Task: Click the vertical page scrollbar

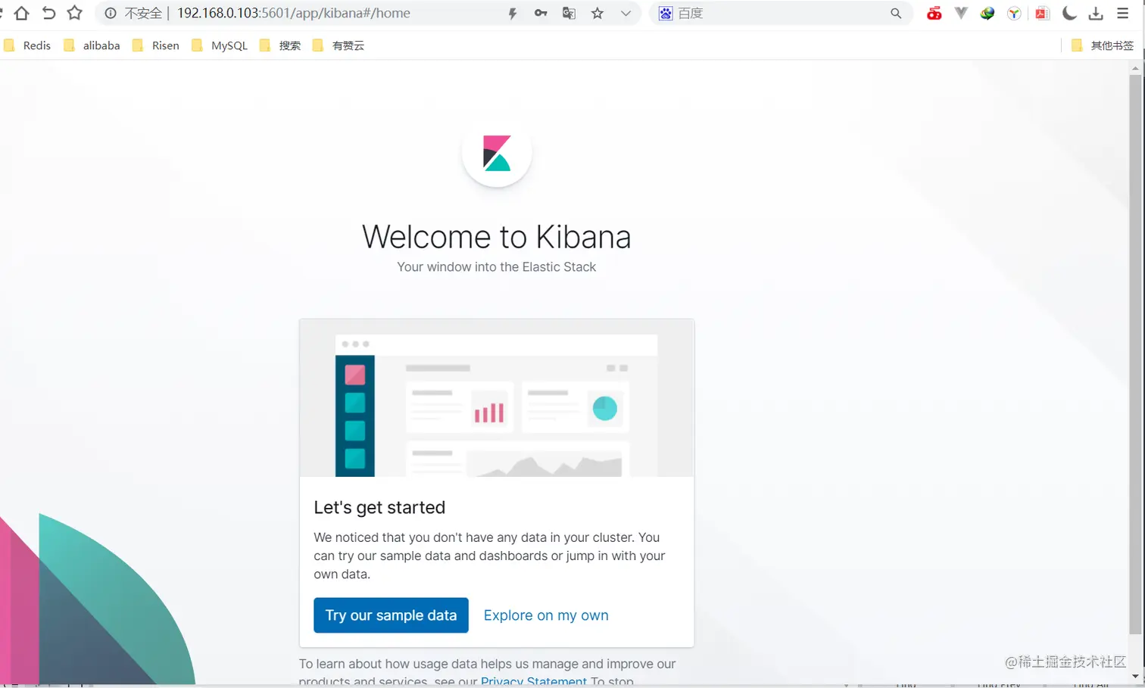Action: (x=1135, y=354)
